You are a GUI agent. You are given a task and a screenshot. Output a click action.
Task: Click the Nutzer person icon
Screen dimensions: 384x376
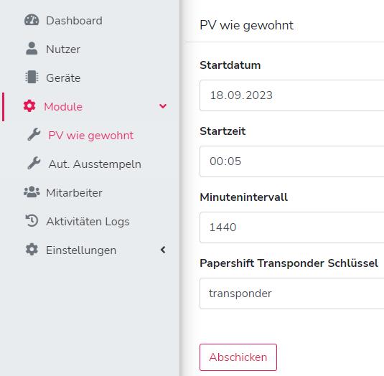(x=32, y=49)
